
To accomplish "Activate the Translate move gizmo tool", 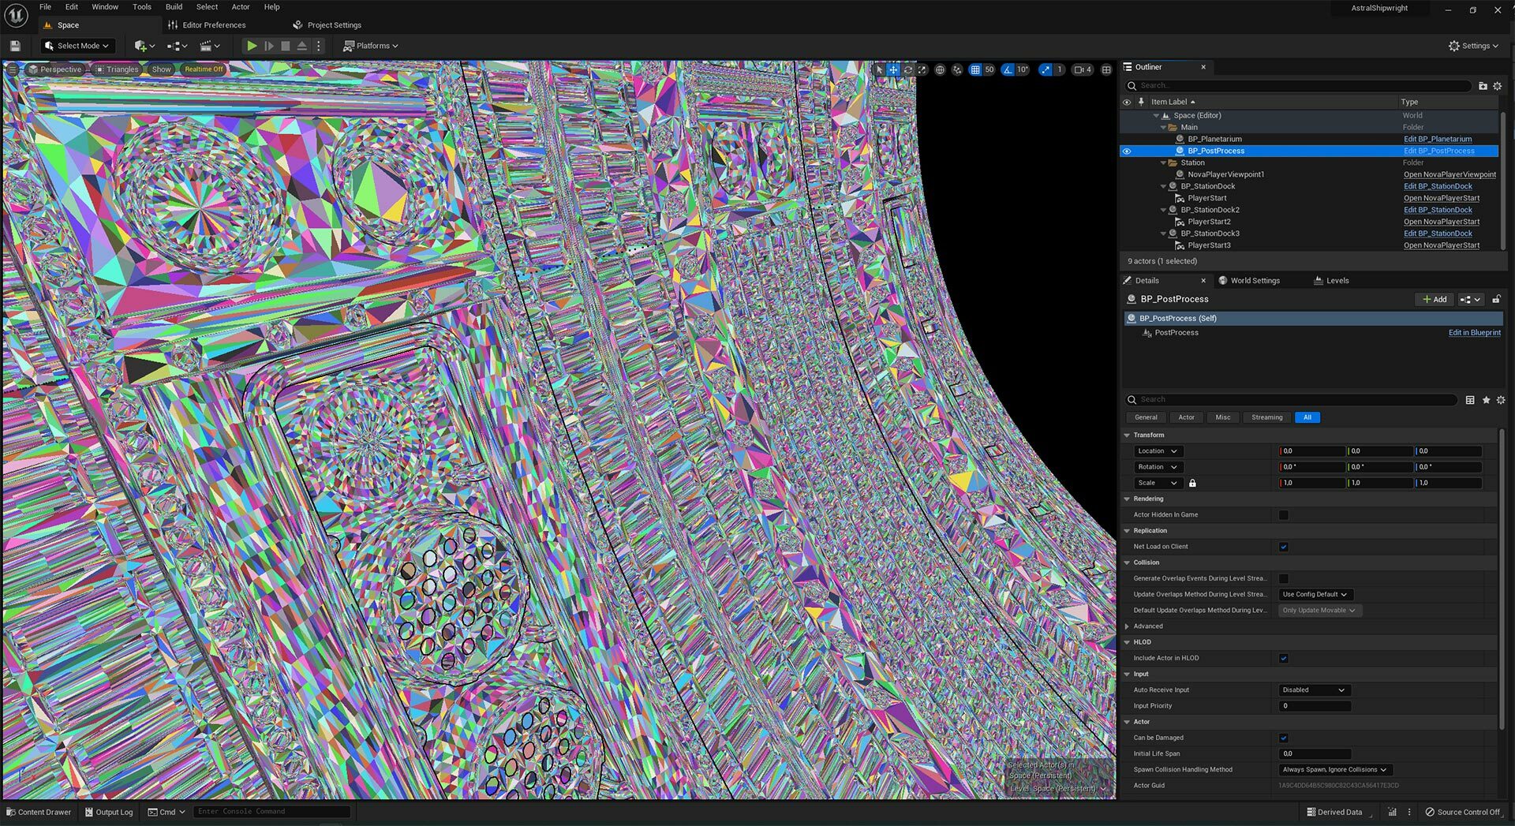I will (x=893, y=69).
